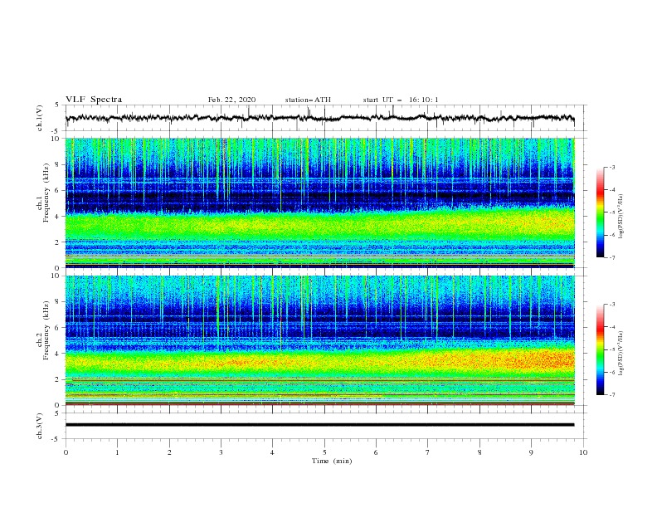This screenshot has height=508, width=657.
Task: Select the "Time (min)" axis label
Action: 332,461
